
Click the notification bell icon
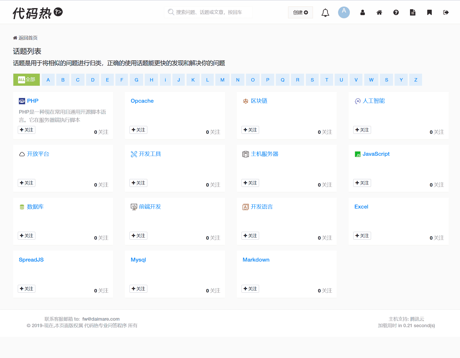(325, 13)
